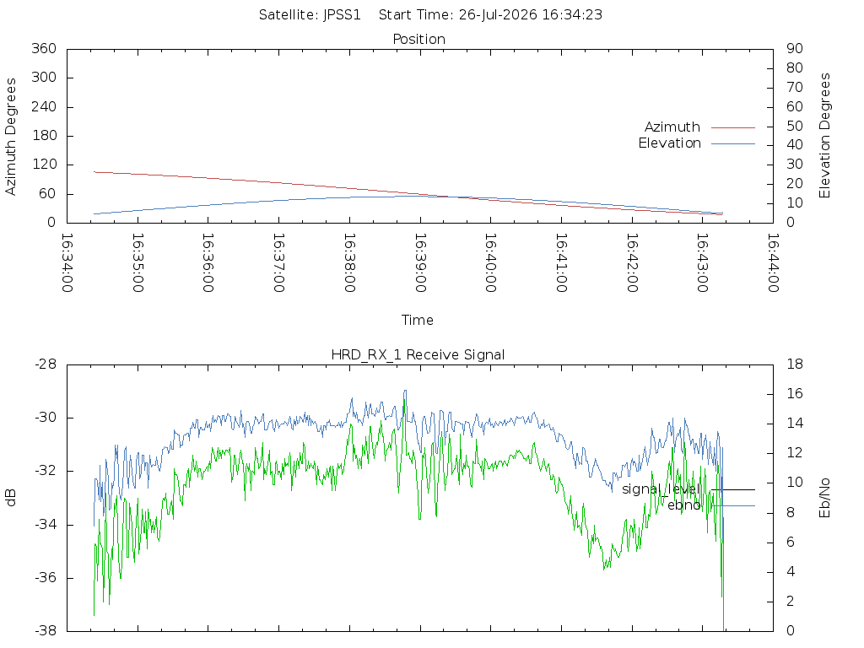Click the 18 Eb/No axis value
Image resolution: width=864 pixels, height=648 pixels.
point(795,364)
